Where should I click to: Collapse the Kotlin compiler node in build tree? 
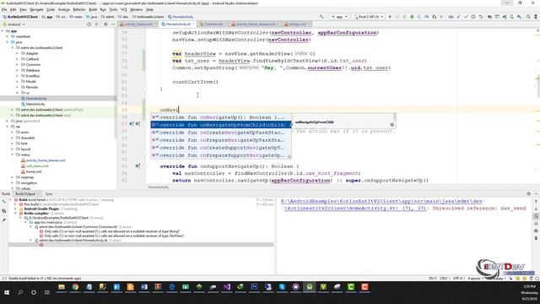point(15,213)
